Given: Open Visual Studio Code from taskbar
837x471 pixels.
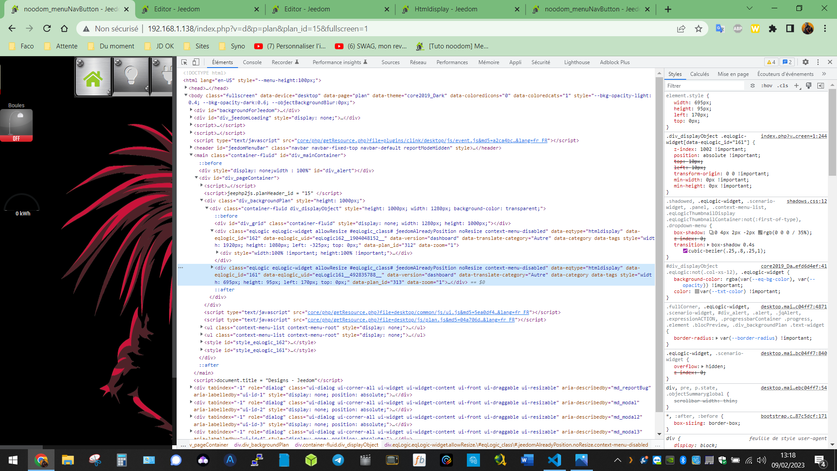Looking at the screenshot, I should pyautogui.click(x=555, y=460).
